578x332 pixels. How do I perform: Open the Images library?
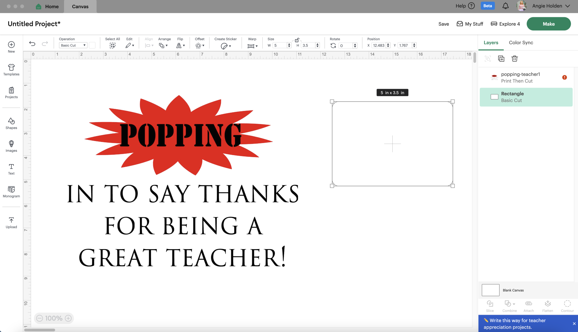pos(11,146)
